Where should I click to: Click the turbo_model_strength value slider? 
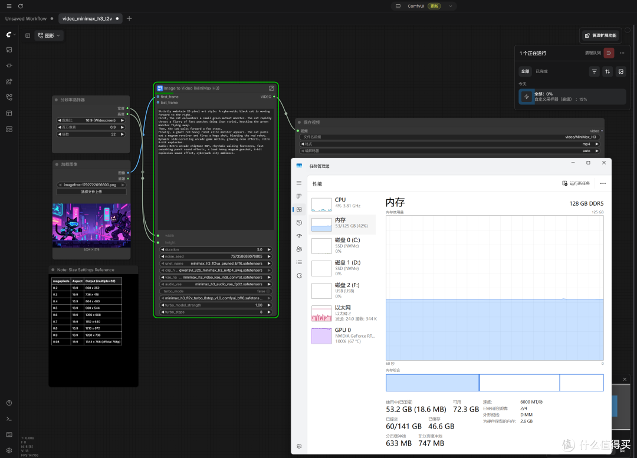tap(216, 305)
